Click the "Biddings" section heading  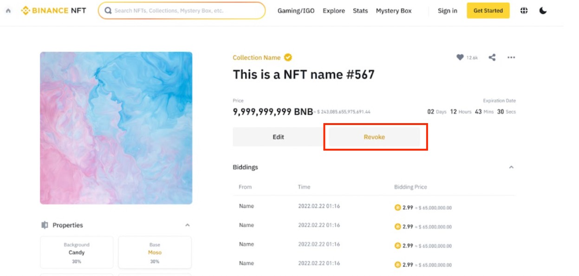pos(245,167)
